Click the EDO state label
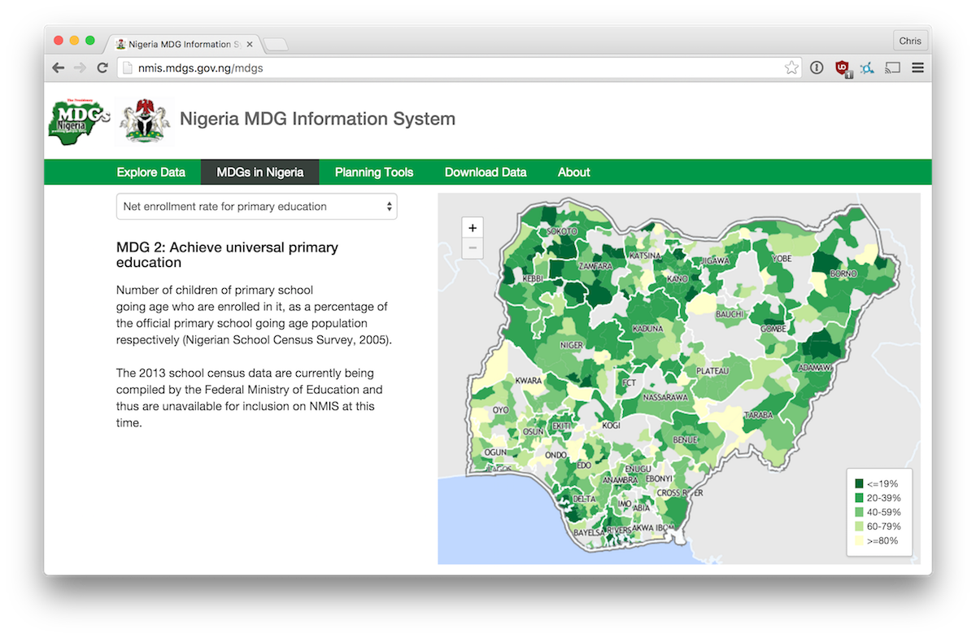This screenshot has height=638, width=976. [584, 465]
